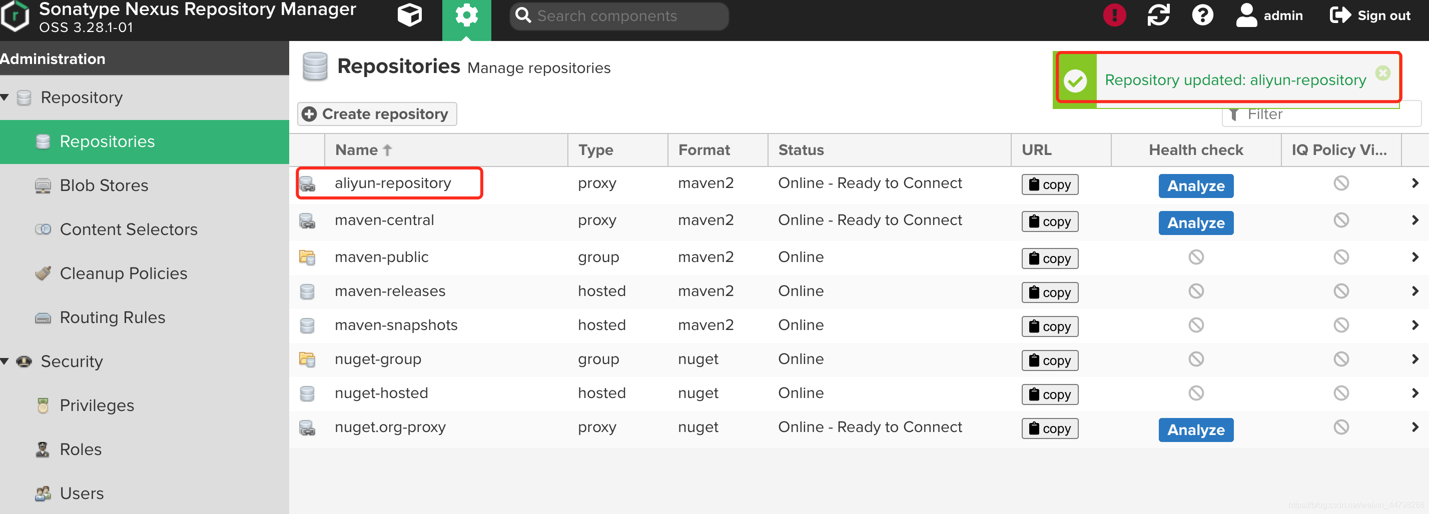This screenshot has height=514, width=1429.
Task: Copy URL of nuget-group
Action: point(1050,361)
